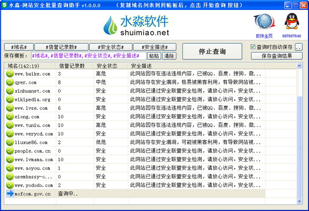Click reputation count 8 for qyer.com
The width and height of the screenshot is (309, 211).
coord(59,83)
